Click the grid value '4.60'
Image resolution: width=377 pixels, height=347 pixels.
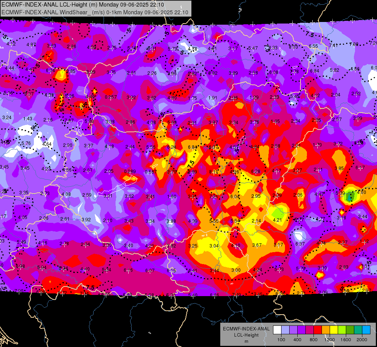point(362,192)
